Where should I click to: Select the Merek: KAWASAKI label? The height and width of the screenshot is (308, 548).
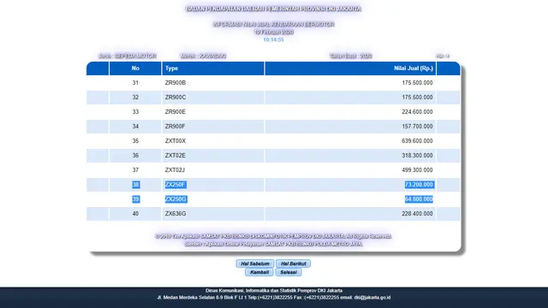point(203,56)
